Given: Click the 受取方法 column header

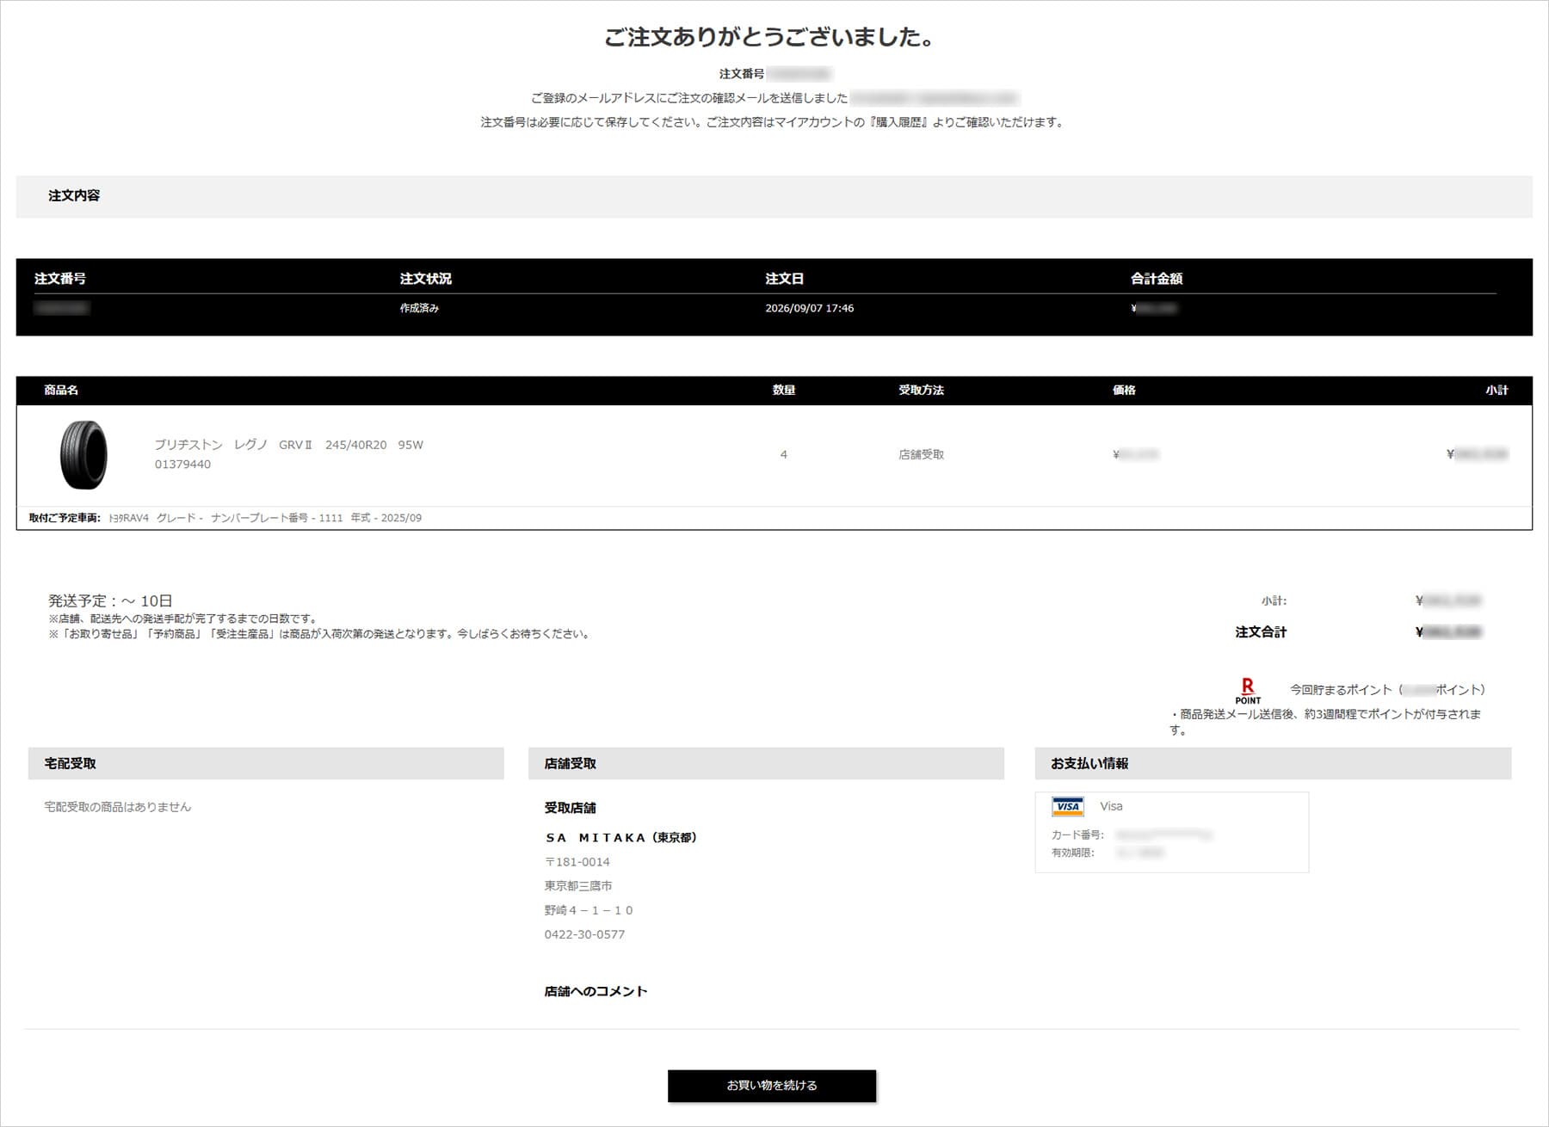Looking at the screenshot, I should pyautogui.click(x=921, y=390).
